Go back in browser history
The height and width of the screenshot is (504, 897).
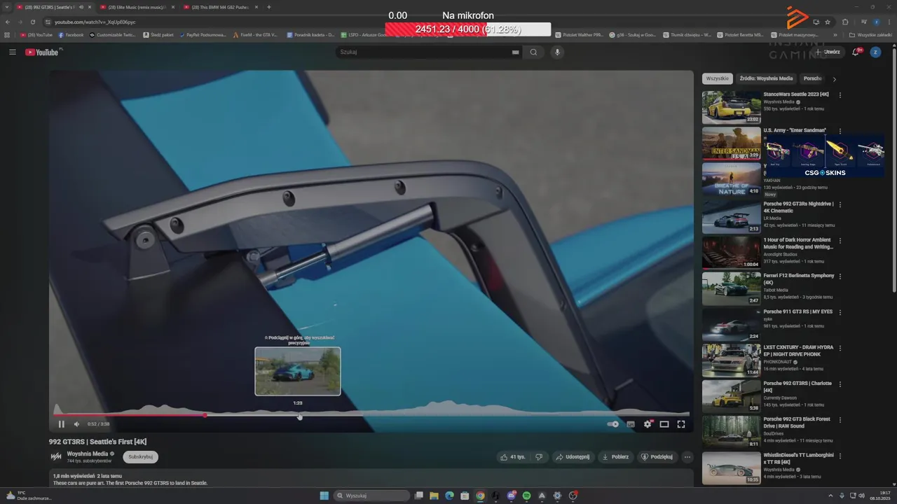pos(8,22)
